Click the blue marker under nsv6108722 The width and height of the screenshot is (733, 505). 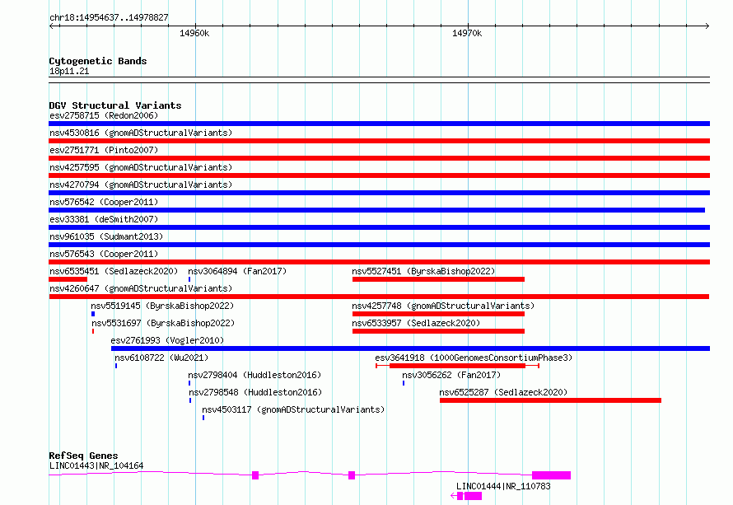coord(116,366)
